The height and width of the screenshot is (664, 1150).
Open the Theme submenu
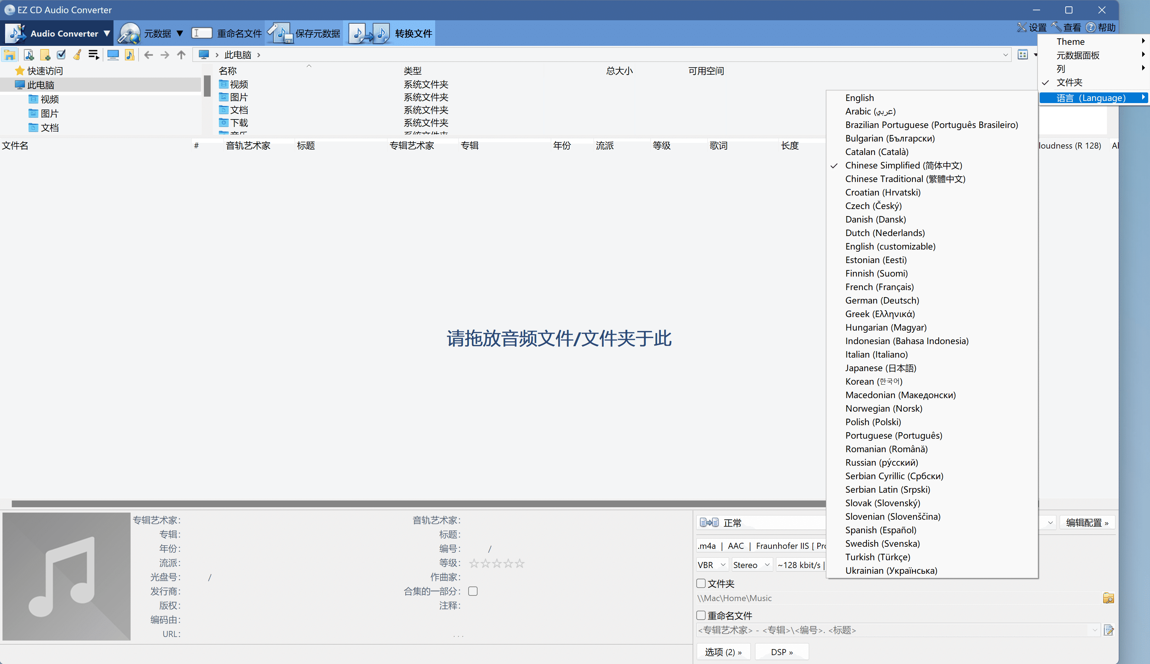coord(1070,42)
